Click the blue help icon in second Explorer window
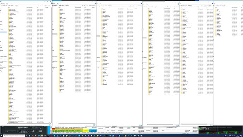The width and height of the screenshot is (243, 137). coord(96,3)
